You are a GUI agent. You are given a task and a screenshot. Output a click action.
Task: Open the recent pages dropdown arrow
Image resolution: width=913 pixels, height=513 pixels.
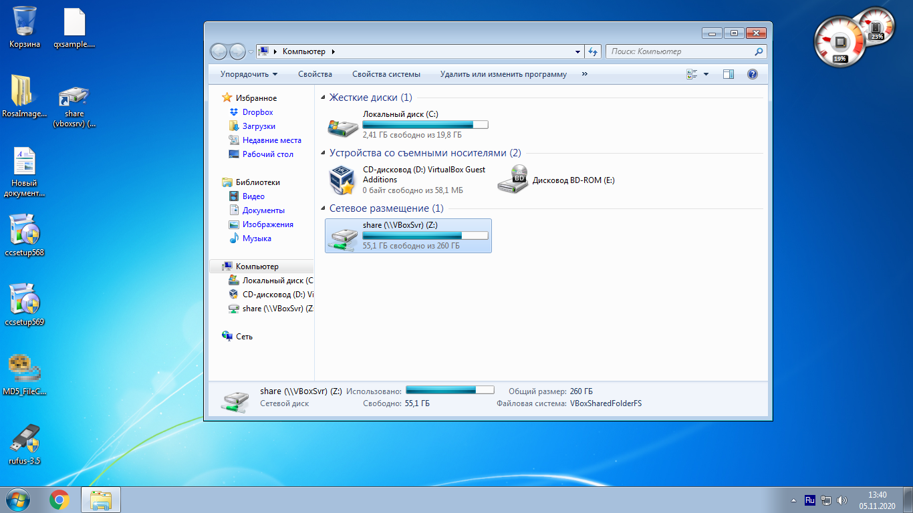tap(251, 51)
